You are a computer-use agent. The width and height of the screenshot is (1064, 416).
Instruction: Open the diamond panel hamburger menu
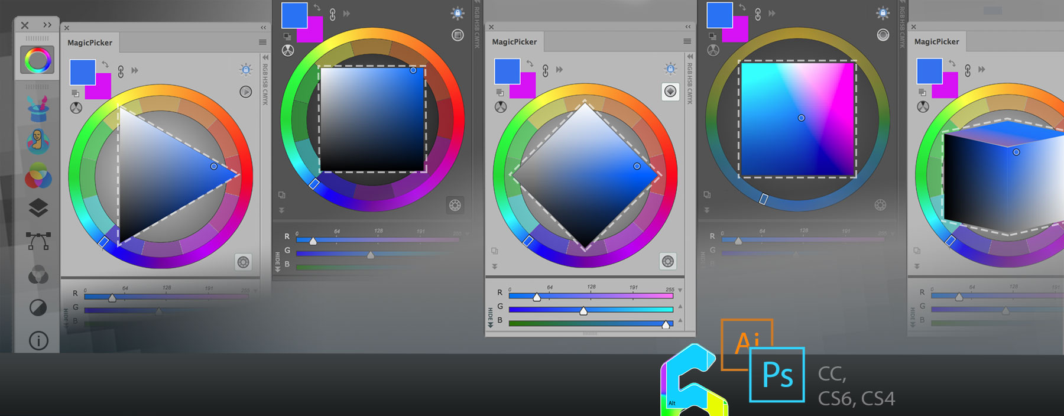687,41
